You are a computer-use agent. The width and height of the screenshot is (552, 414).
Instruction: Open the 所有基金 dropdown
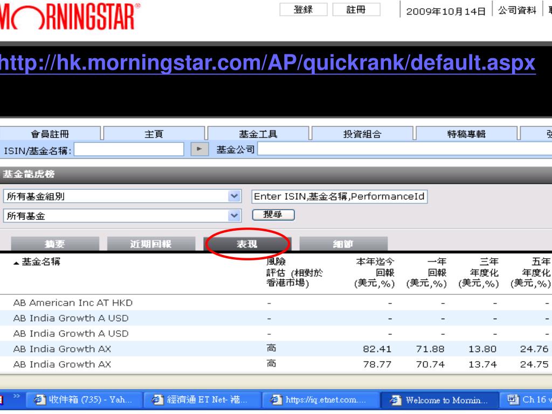234,216
